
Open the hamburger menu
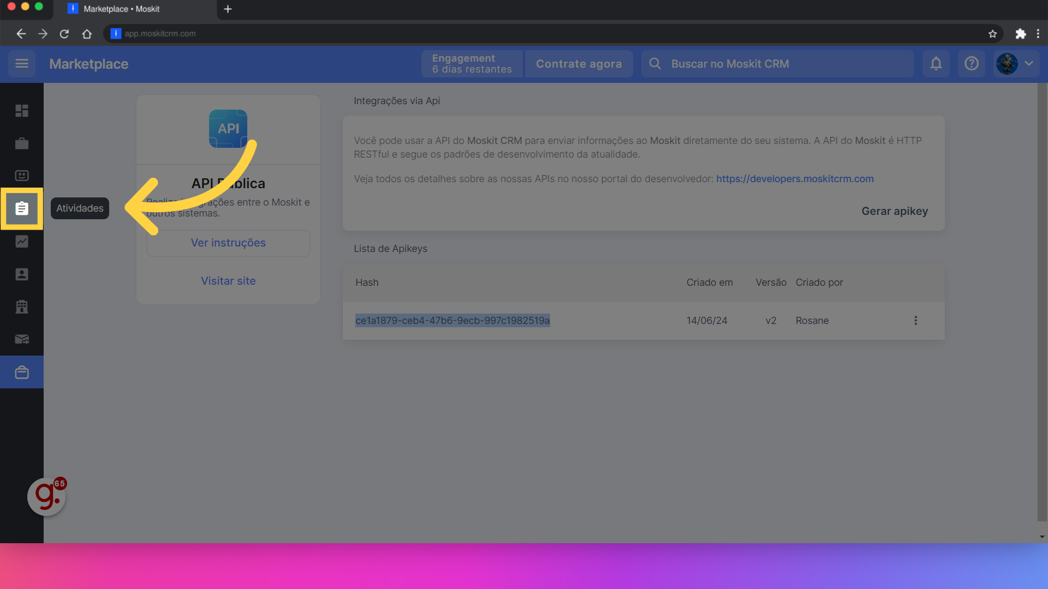pos(22,64)
